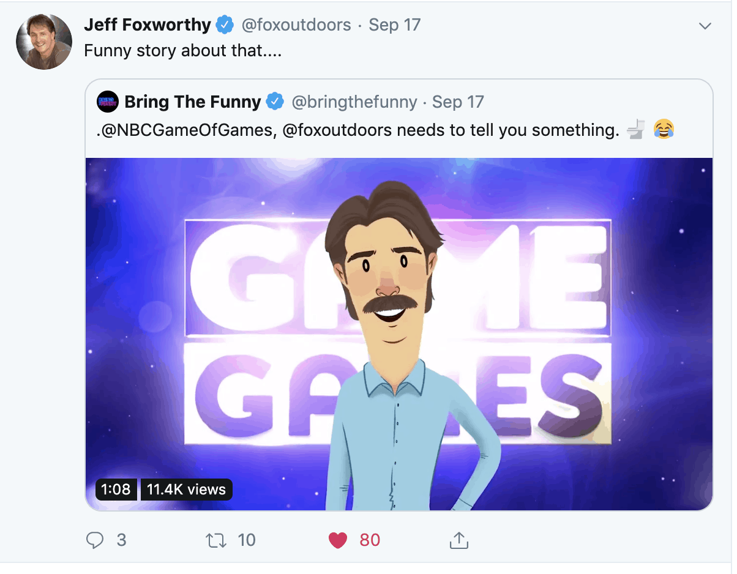Viewport: 737px width, 574px height.
Task: Open the Jeff Foxworthy display name link
Action: 147,25
